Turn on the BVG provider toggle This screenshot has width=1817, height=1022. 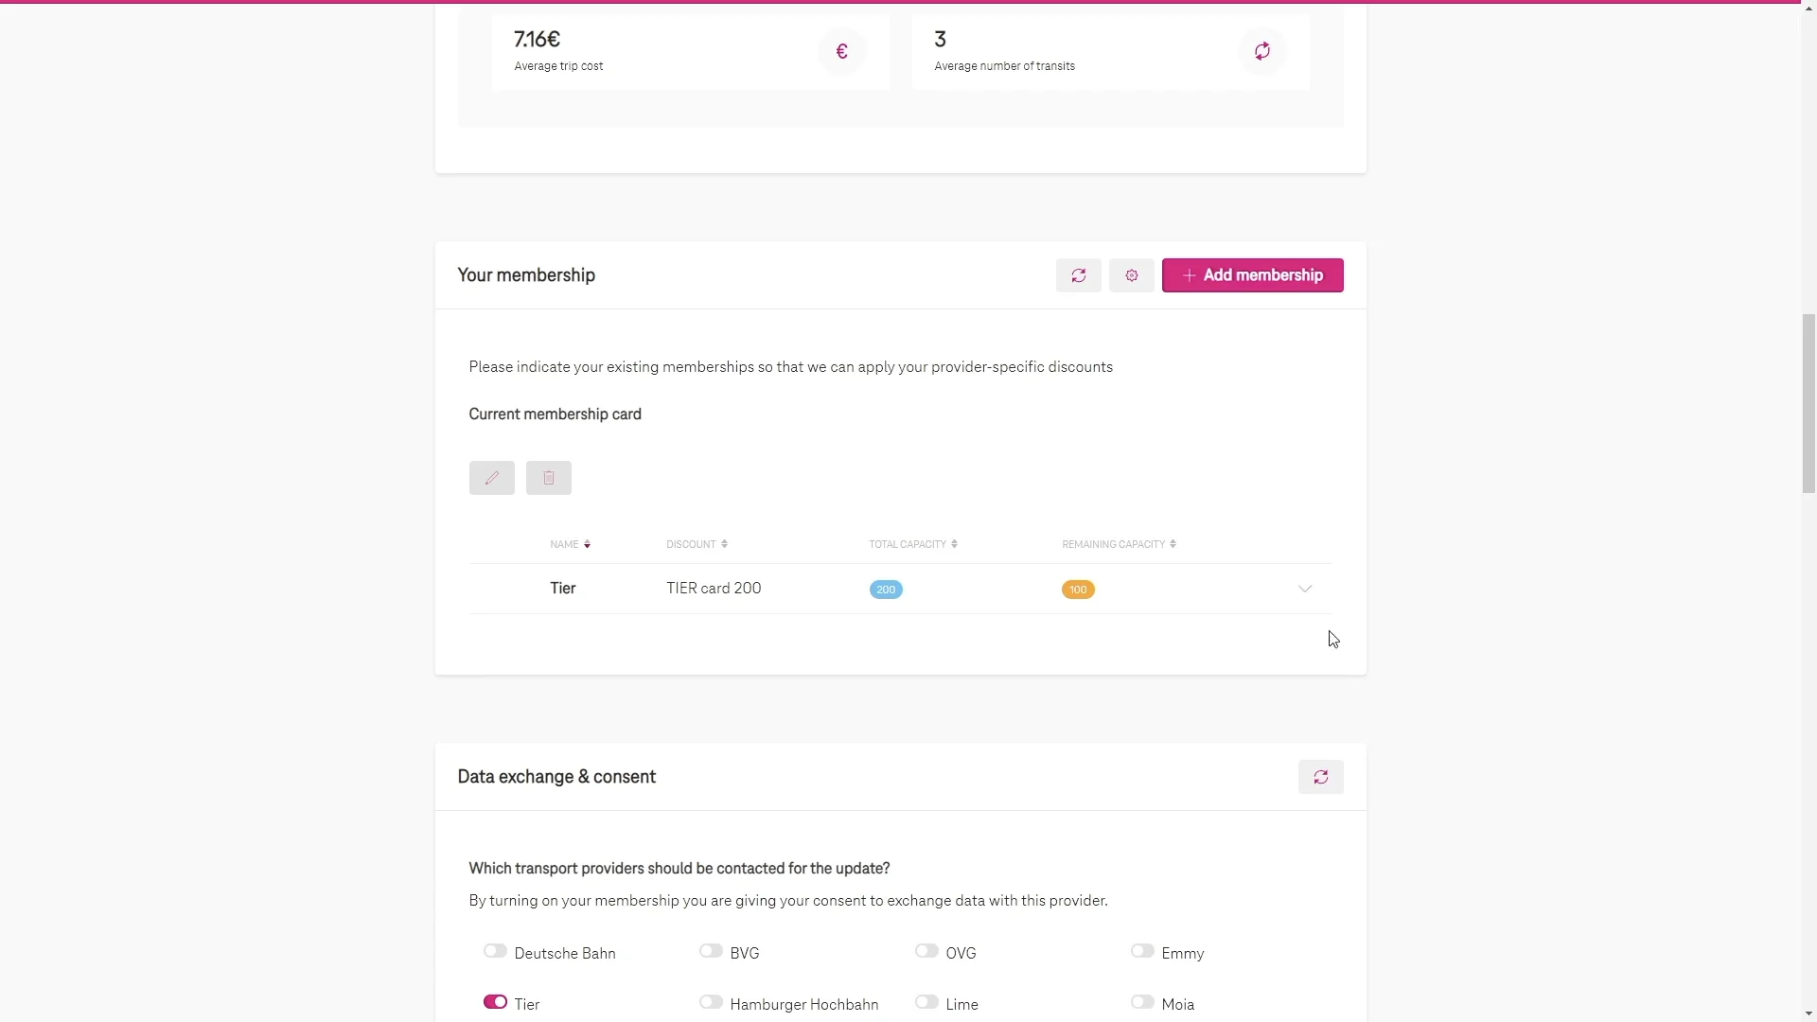711,951
